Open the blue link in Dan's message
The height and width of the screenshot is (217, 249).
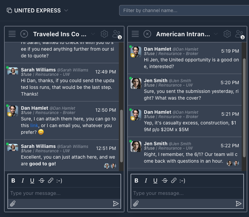point(34,125)
